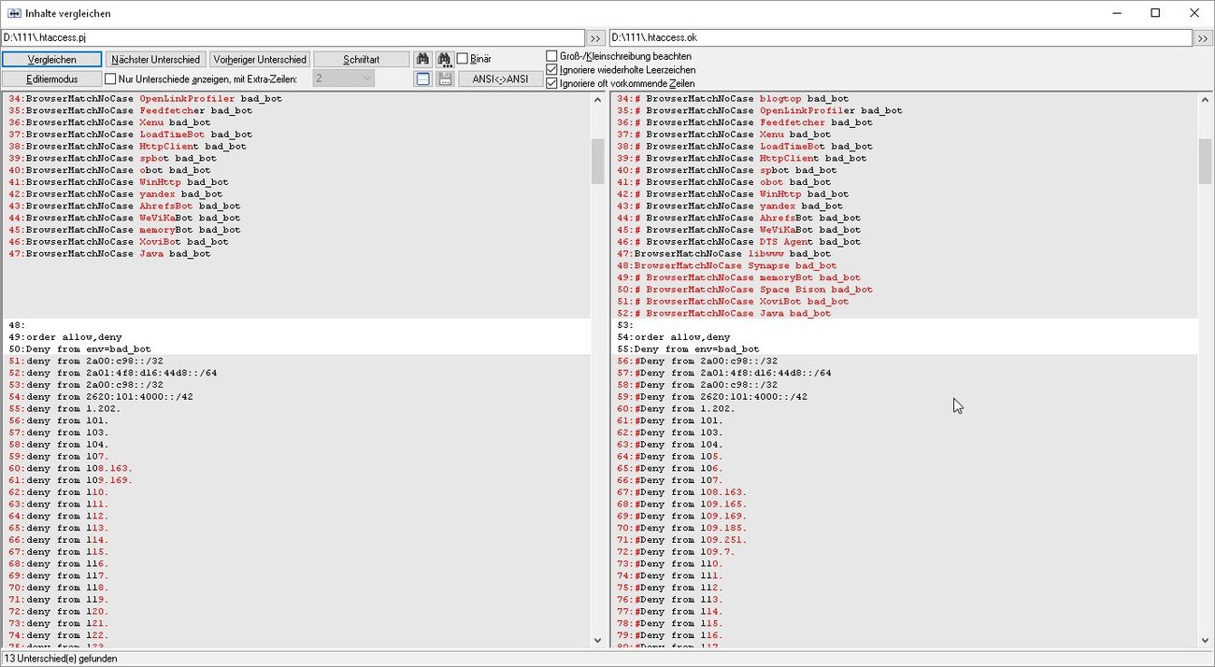Screen dimensions: 1215x667
Task: Enable the Binär checkbox
Action: point(463,59)
